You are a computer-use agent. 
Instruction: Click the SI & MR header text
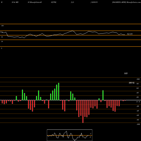[15, 2]
